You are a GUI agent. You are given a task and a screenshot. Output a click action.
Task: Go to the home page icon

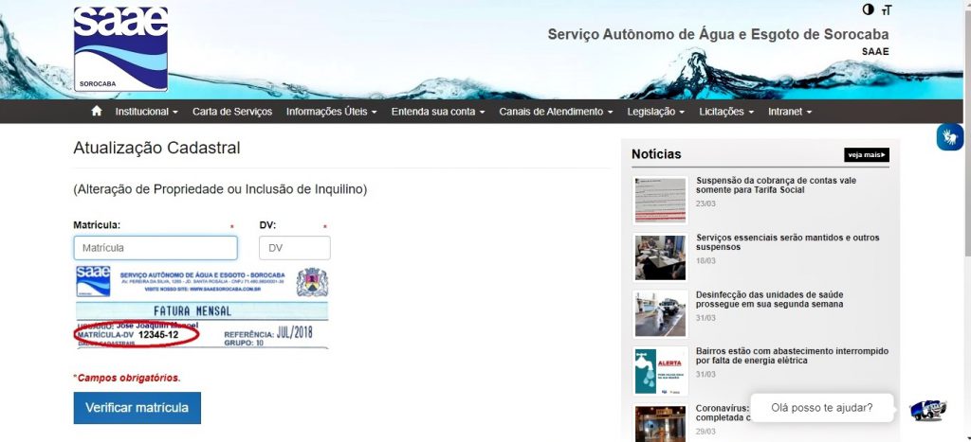pyautogui.click(x=96, y=112)
